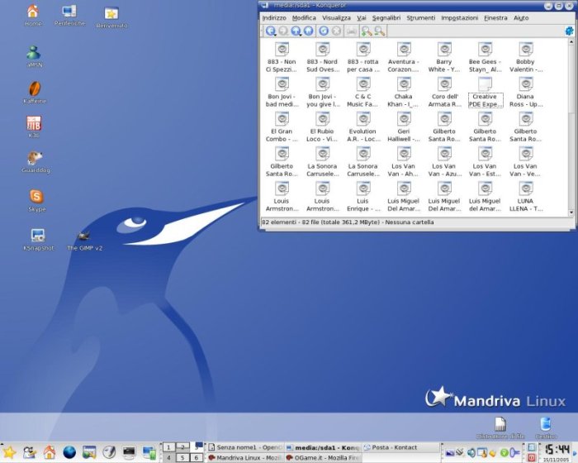Open the Impostazioni menu
Image resolution: width=578 pixels, height=463 pixels.
click(459, 17)
